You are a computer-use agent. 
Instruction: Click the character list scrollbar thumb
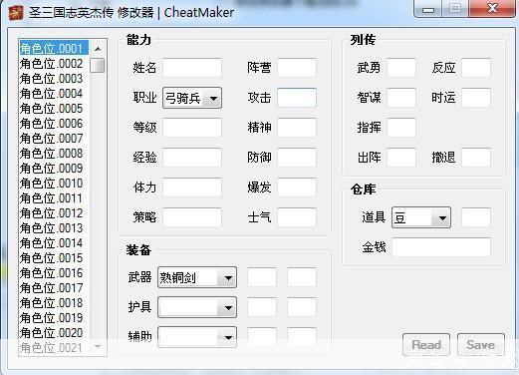pos(98,65)
